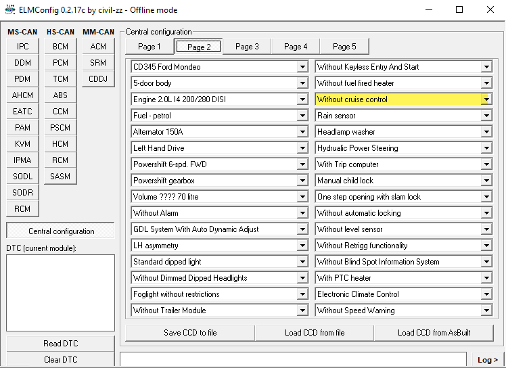The height and width of the screenshot is (368, 506).
Task: Expand the CD345 Ford Mondeo dropdown
Action: click(302, 67)
